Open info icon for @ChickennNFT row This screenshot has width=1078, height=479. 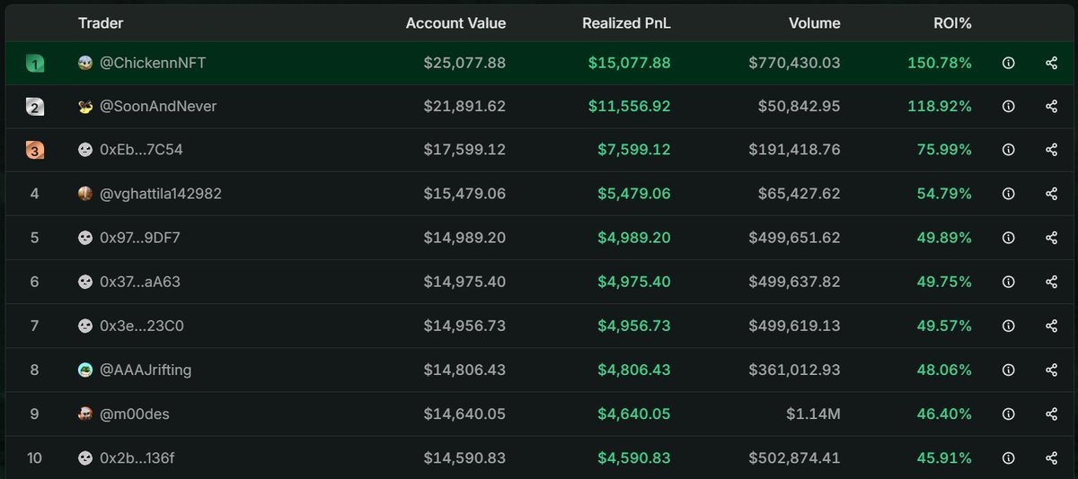click(x=1008, y=63)
